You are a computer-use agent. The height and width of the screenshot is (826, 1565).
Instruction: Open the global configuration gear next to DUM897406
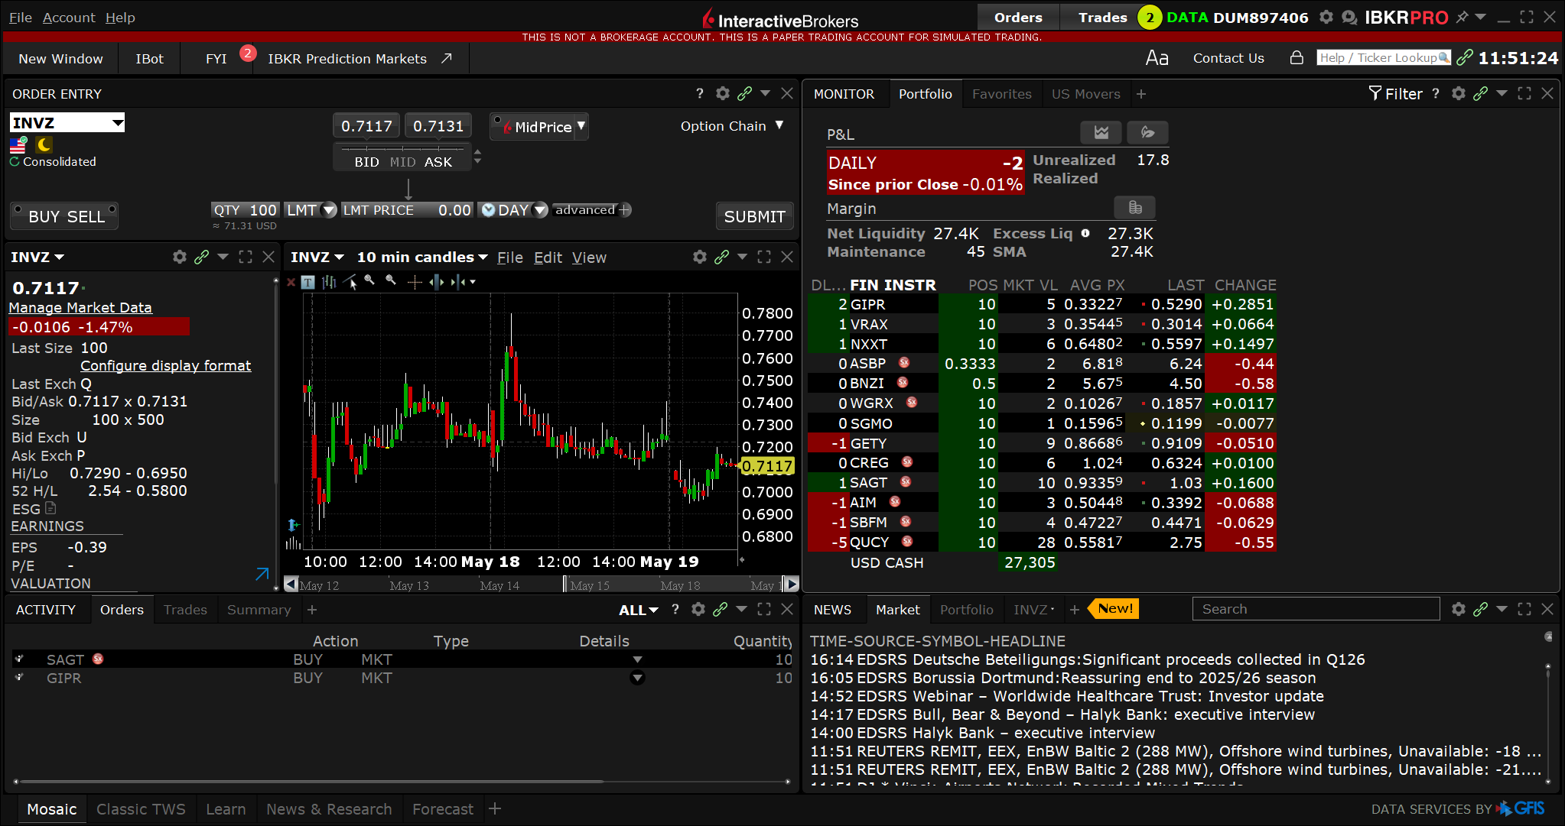[1326, 17]
